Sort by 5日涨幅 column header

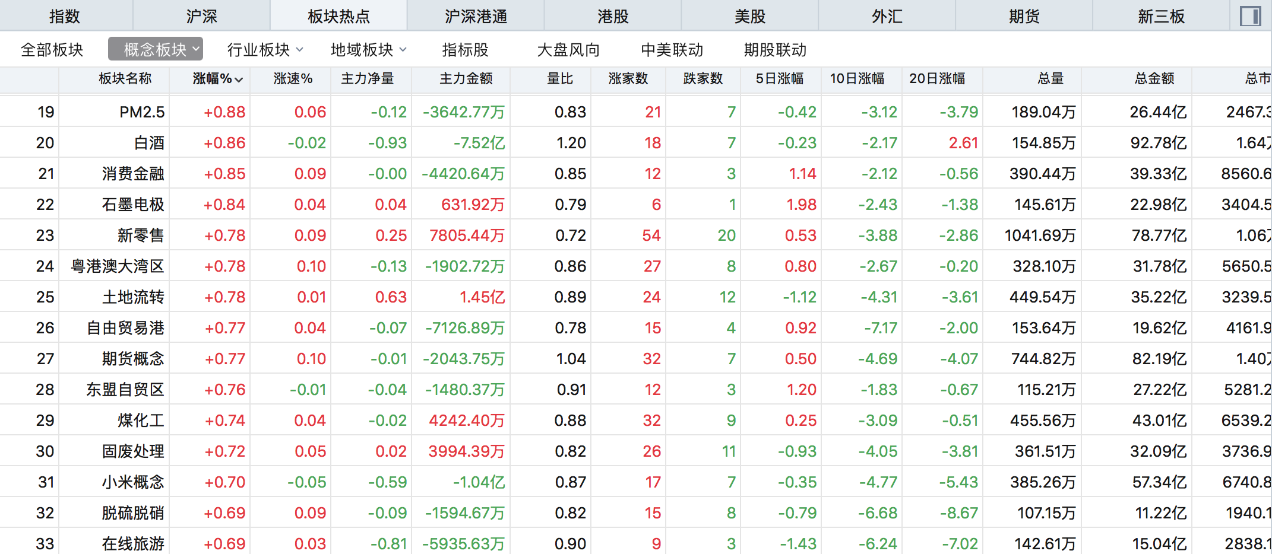[x=779, y=79]
